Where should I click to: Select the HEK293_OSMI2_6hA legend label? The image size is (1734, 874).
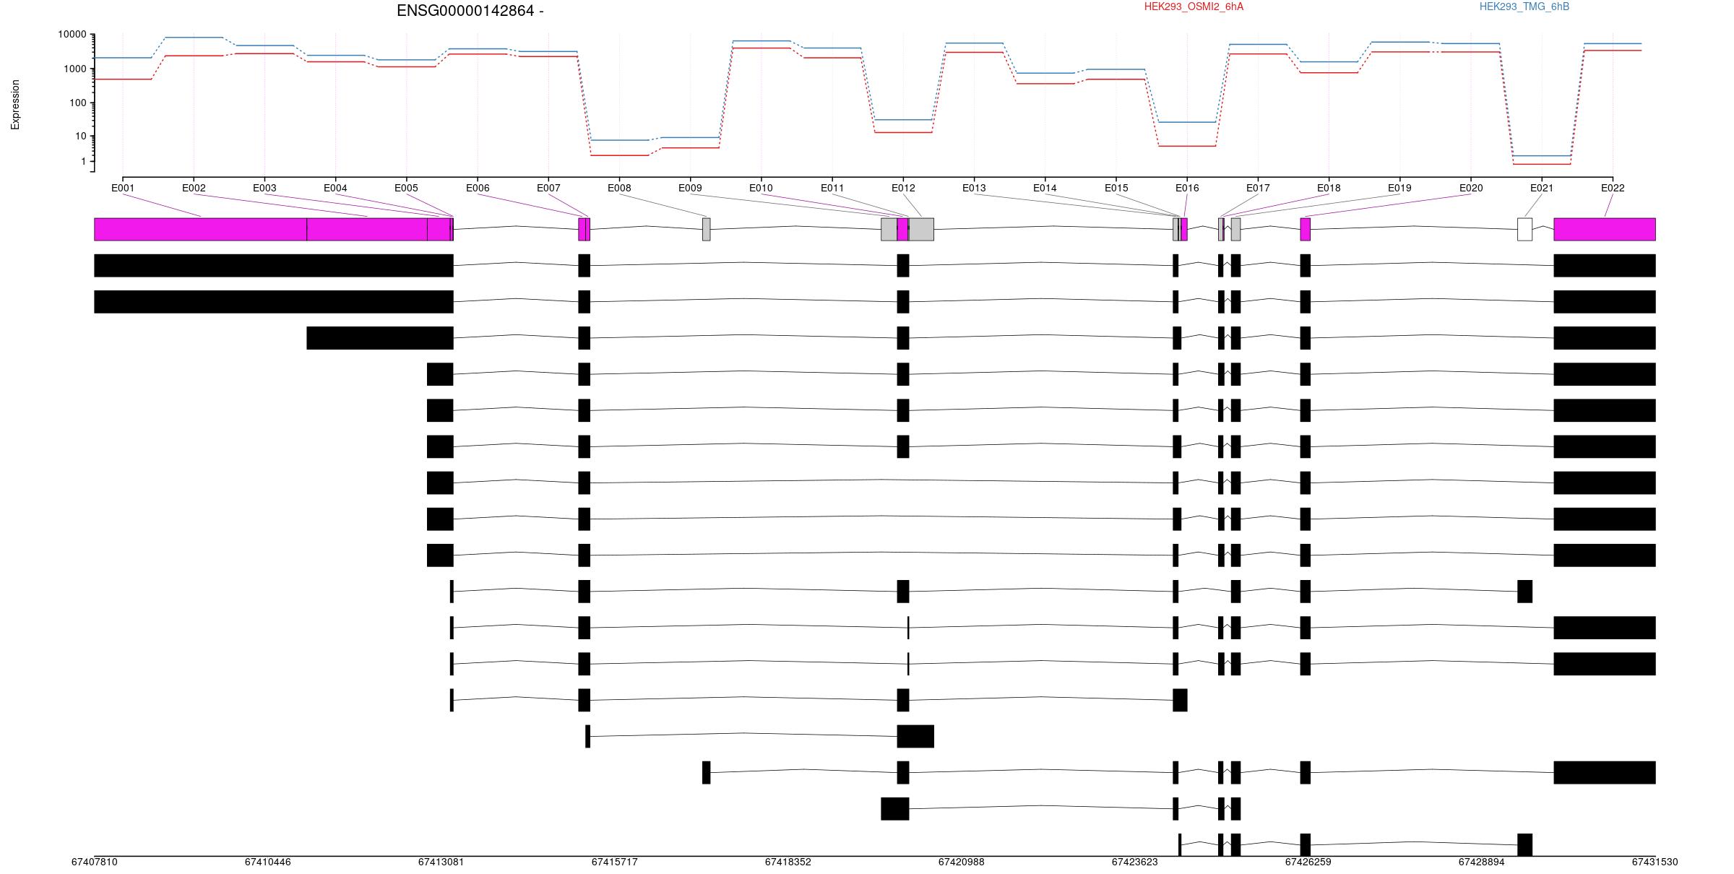pyautogui.click(x=1194, y=7)
